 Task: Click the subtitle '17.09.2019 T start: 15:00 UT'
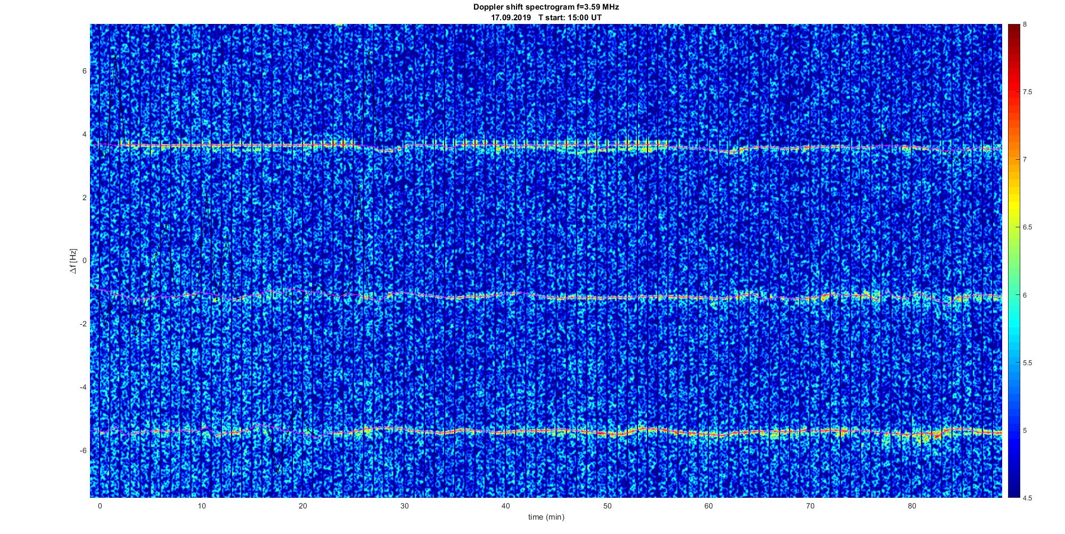(546, 17)
